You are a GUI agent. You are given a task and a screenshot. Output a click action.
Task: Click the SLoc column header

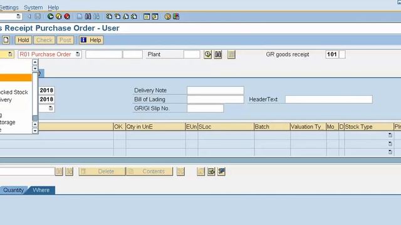click(x=226, y=127)
